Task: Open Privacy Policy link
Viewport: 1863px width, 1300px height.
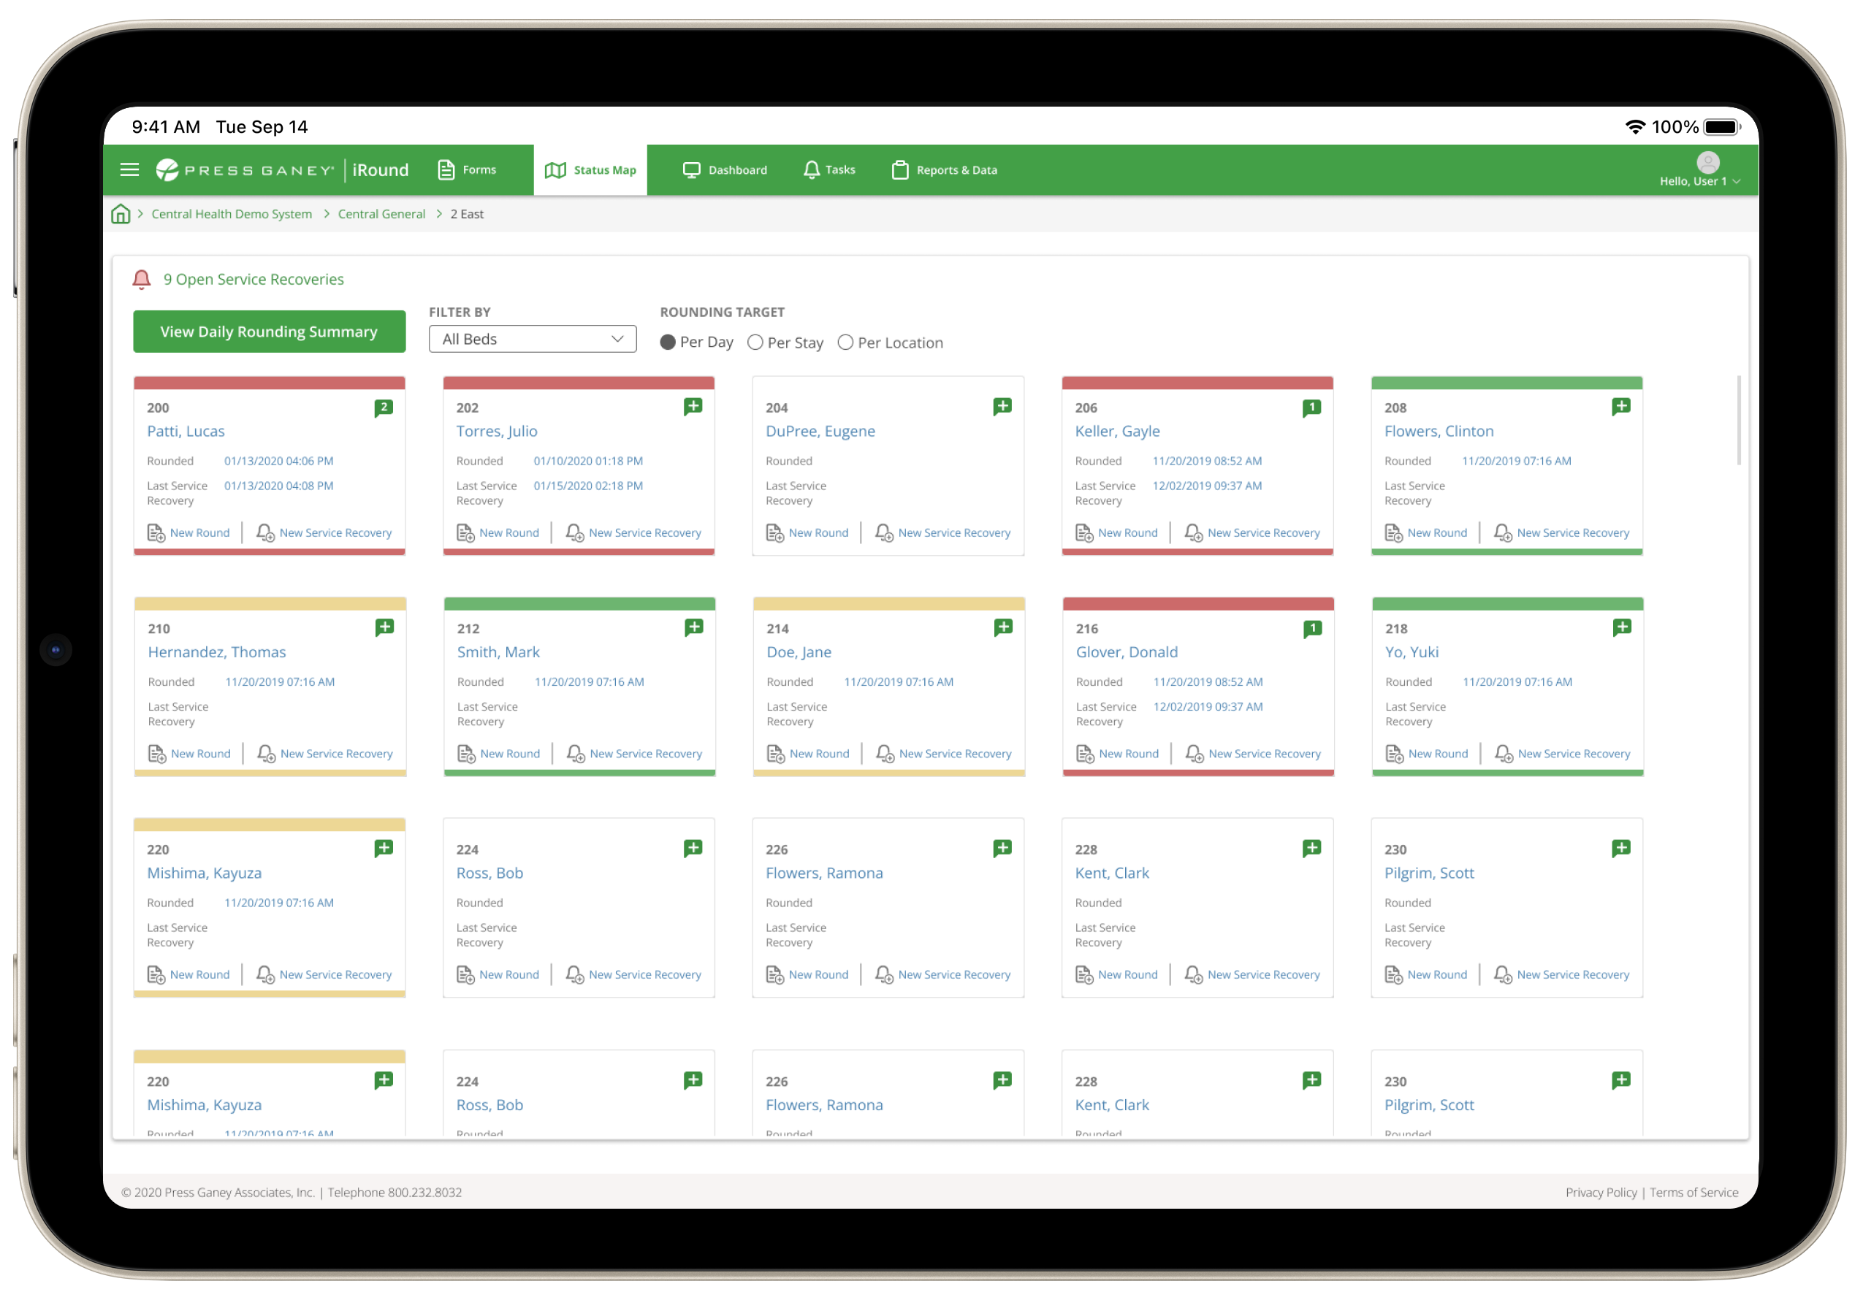Action: point(1601,1192)
